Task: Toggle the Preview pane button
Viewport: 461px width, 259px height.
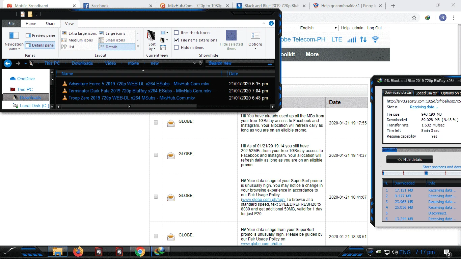Action: [x=40, y=35]
